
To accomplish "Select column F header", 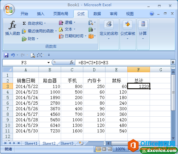I will 139,70.
